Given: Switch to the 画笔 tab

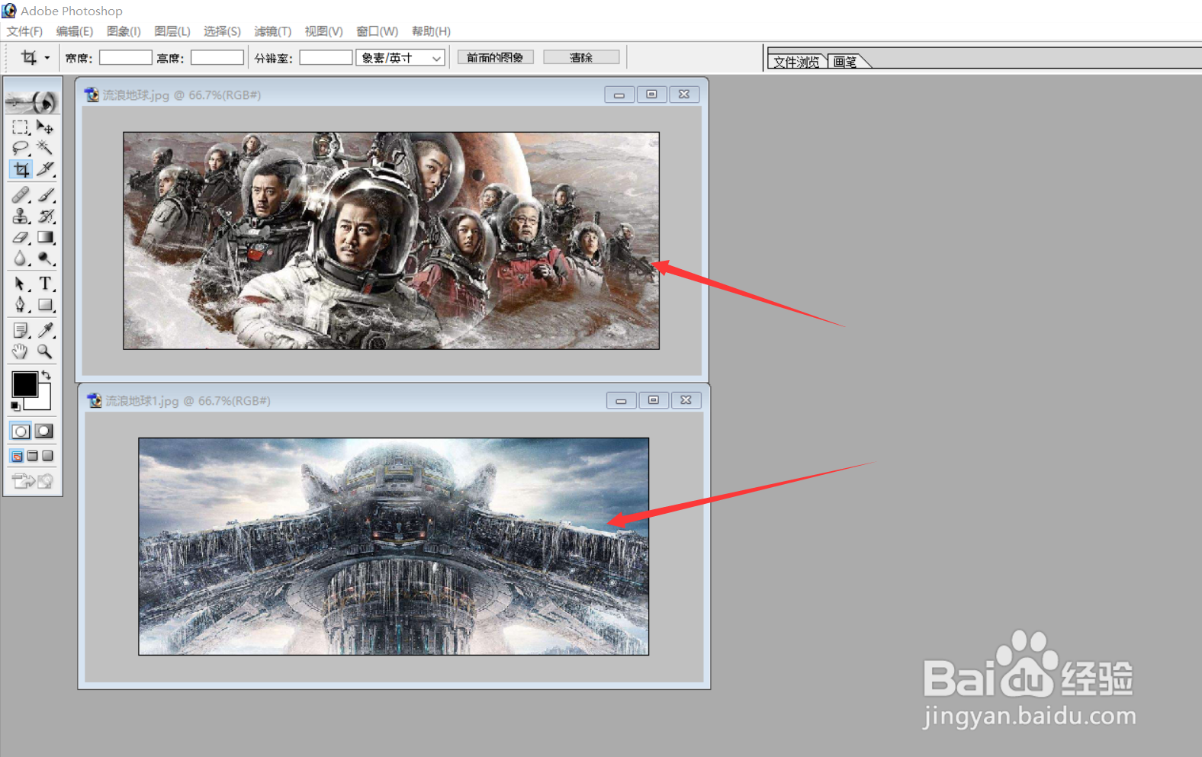Looking at the screenshot, I should tap(845, 62).
